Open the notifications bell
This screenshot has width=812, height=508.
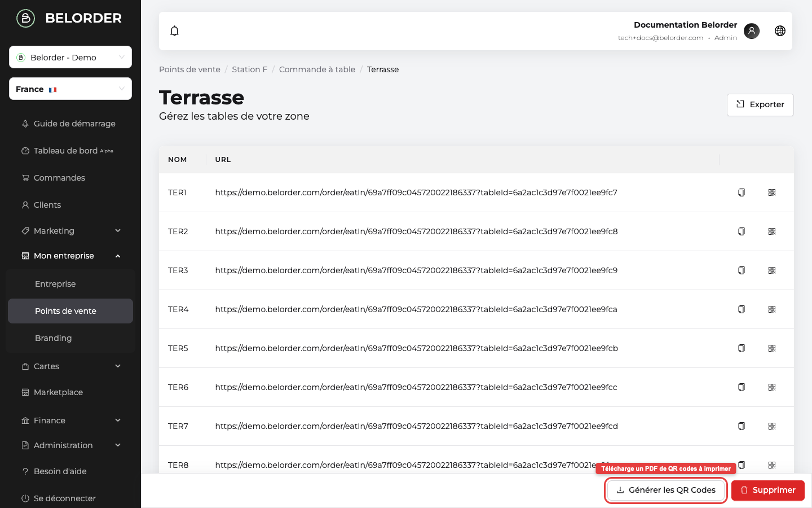pyautogui.click(x=175, y=31)
